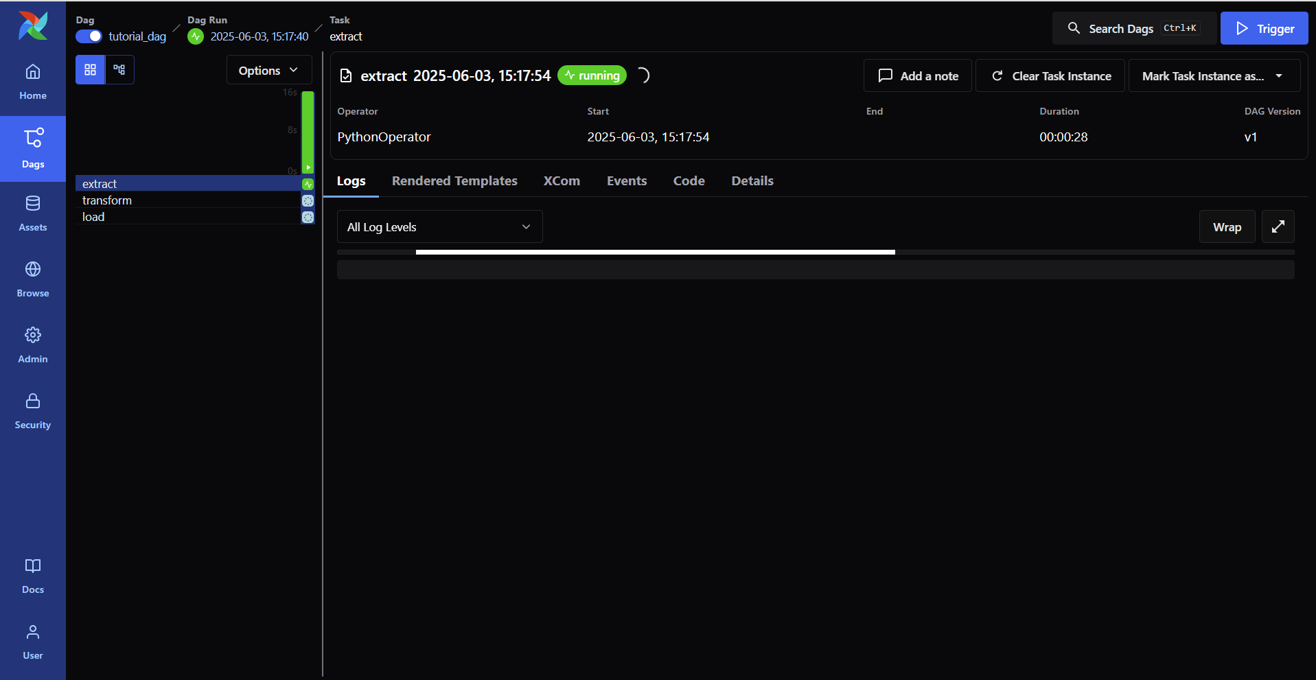Toggle the tutorial_dag pause switch

[89, 36]
